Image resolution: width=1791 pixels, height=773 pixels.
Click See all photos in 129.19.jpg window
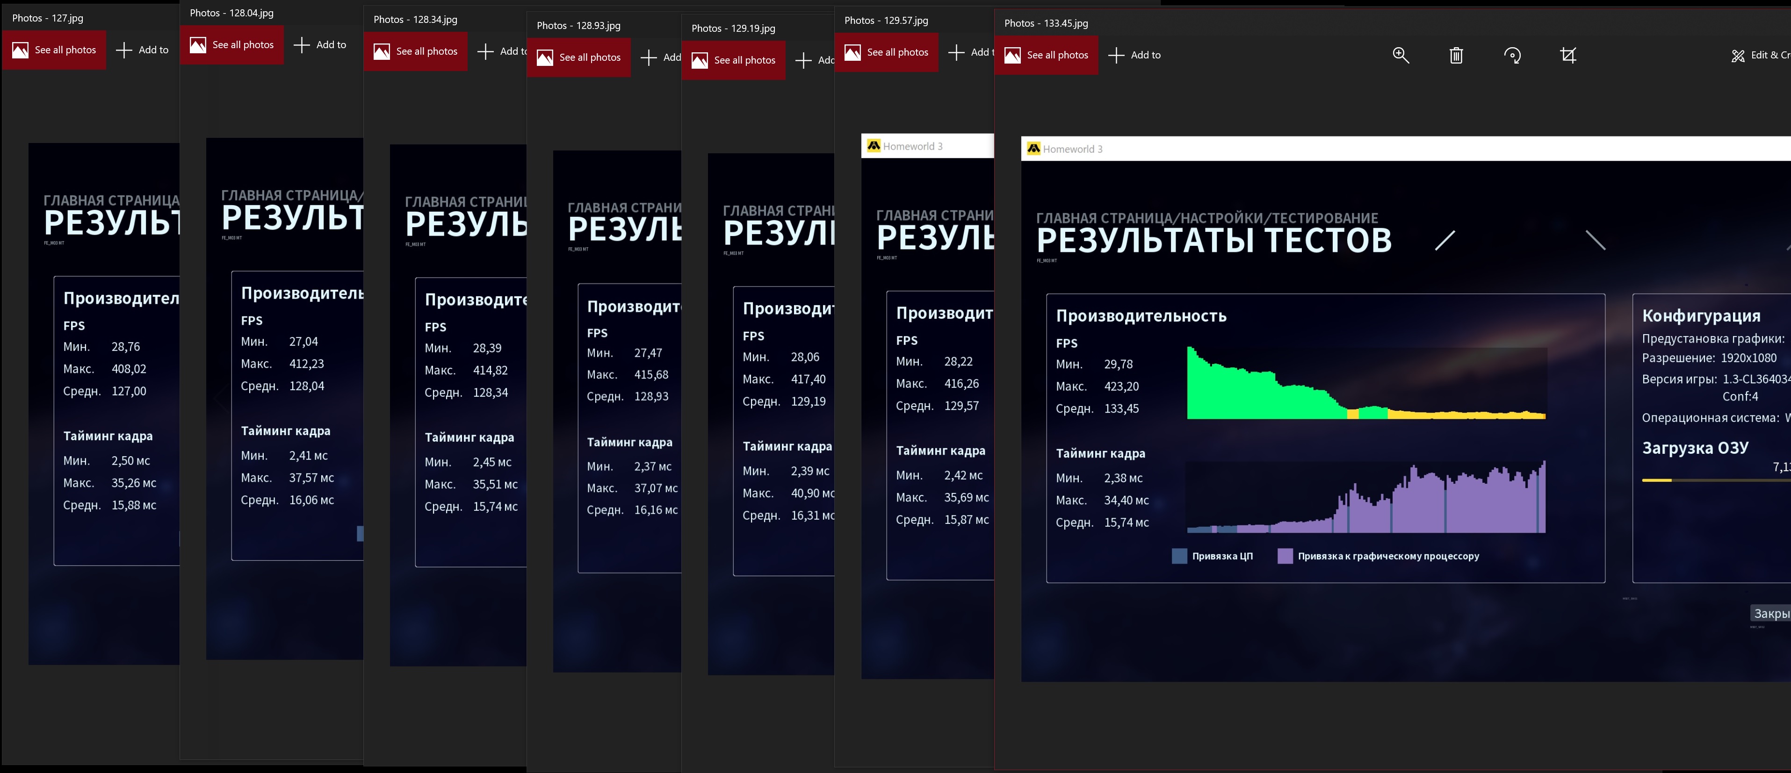pos(734,60)
